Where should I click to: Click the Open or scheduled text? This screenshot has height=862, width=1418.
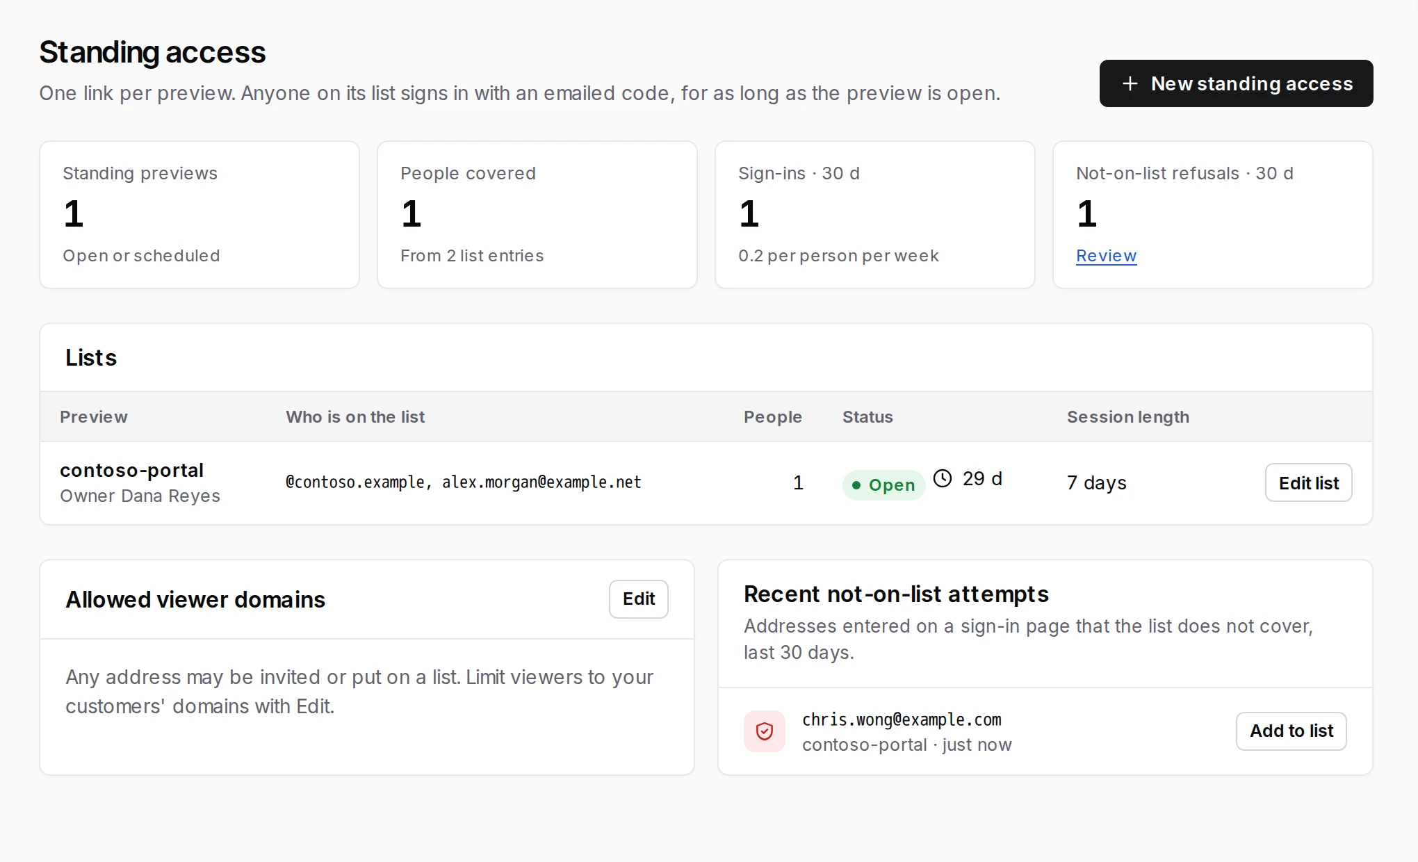coord(141,256)
